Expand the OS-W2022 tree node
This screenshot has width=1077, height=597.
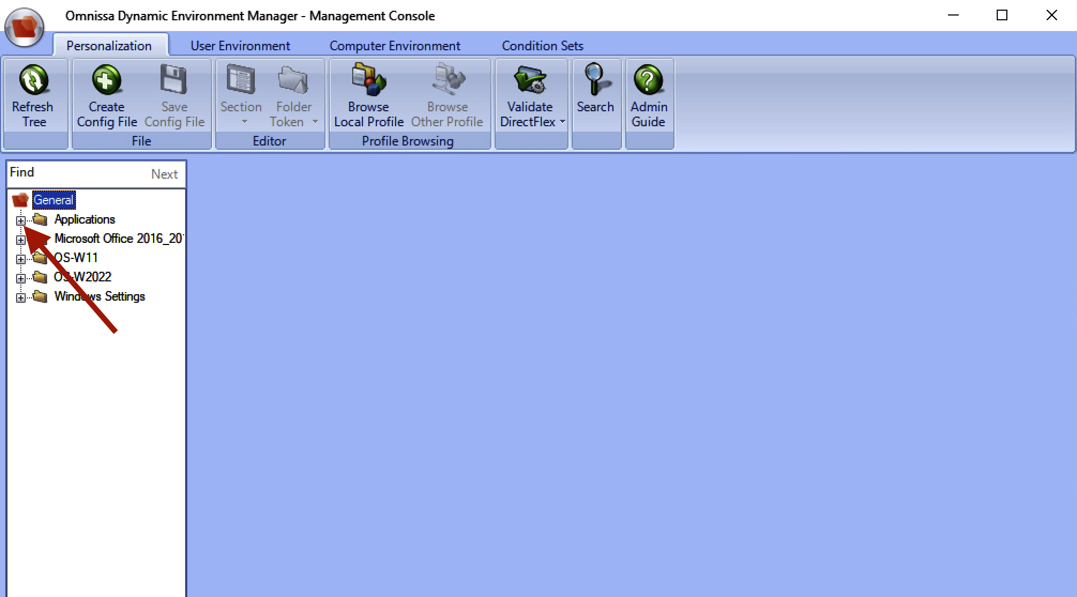pyautogui.click(x=20, y=278)
